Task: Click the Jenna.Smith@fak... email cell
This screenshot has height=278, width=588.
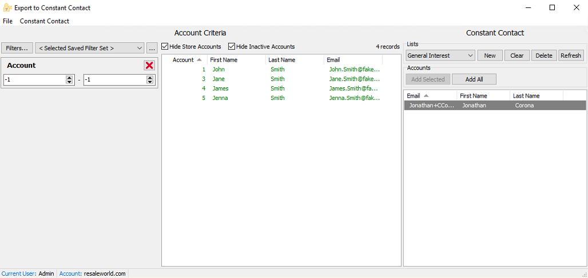Action: click(x=355, y=98)
